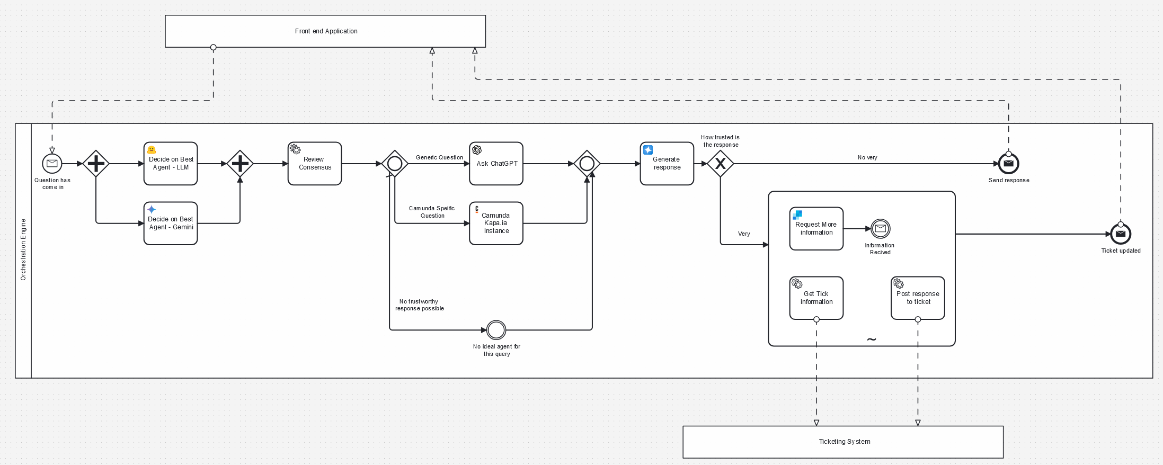Click the Camunda logo icon on Kapa.ia task
The image size is (1163, 465).
click(477, 209)
